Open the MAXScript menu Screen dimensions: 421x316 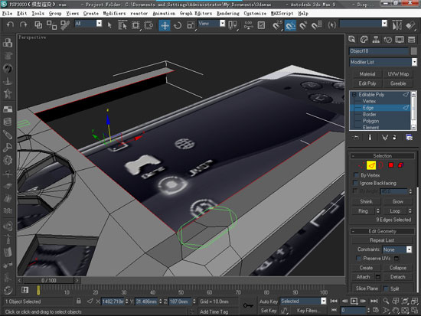pos(282,14)
